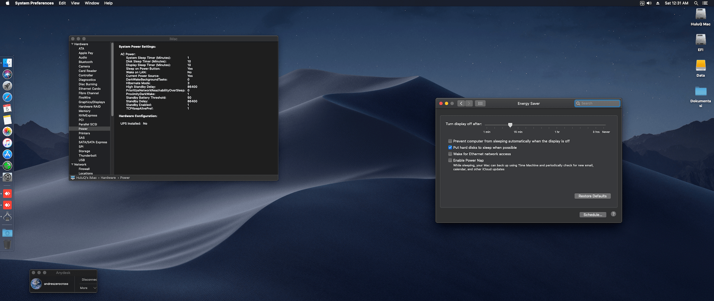
Task: Select Ethernet Cards in the Hardware list
Action: (90, 89)
